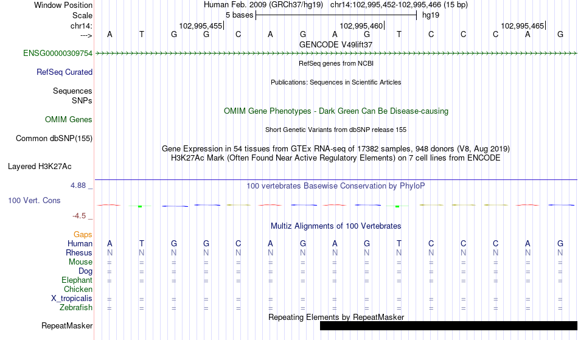The image size is (578, 340).
Task: Click the last base G in ruler
Action: click(x=560, y=34)
